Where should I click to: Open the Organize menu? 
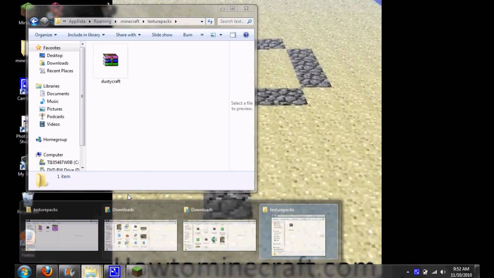pos(46,35)
